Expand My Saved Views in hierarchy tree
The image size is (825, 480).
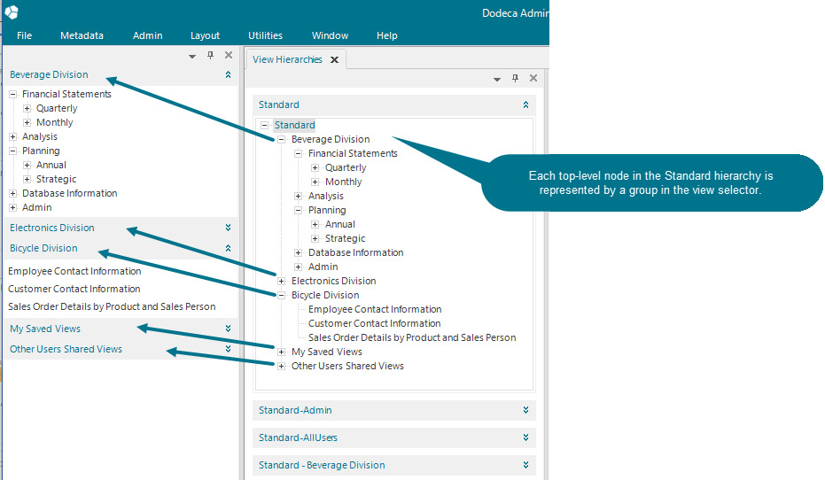282,352
